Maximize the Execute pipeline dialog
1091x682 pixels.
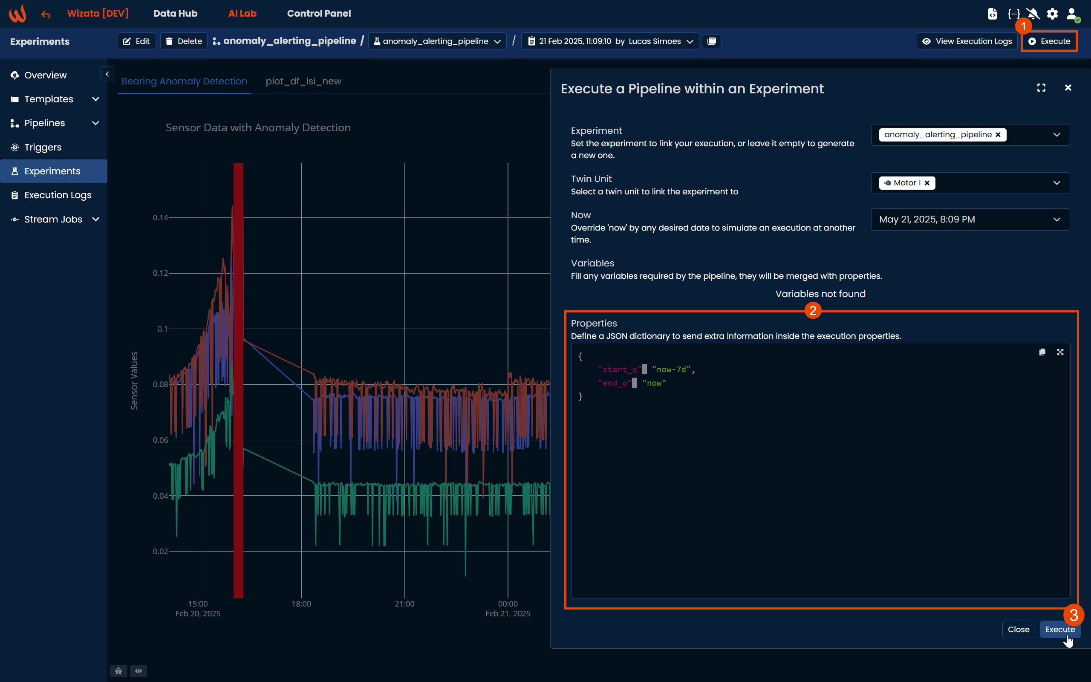1041,87
